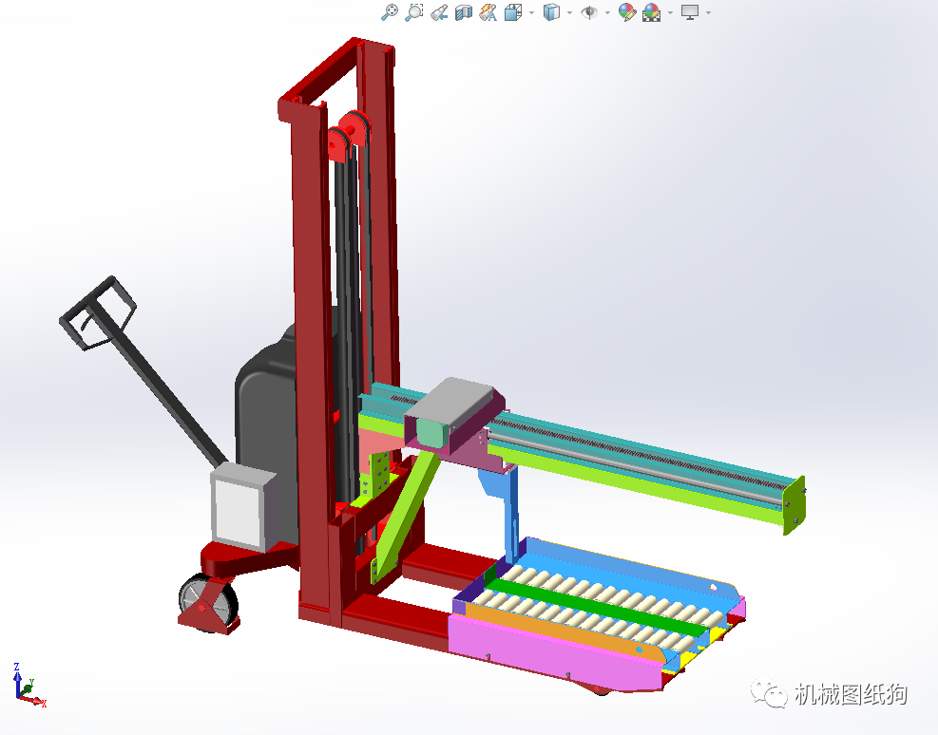Toggle the Hide/Show Items eye icon
Image resolution: width=938 pixels, height=735 pixels.
(589, 12)
